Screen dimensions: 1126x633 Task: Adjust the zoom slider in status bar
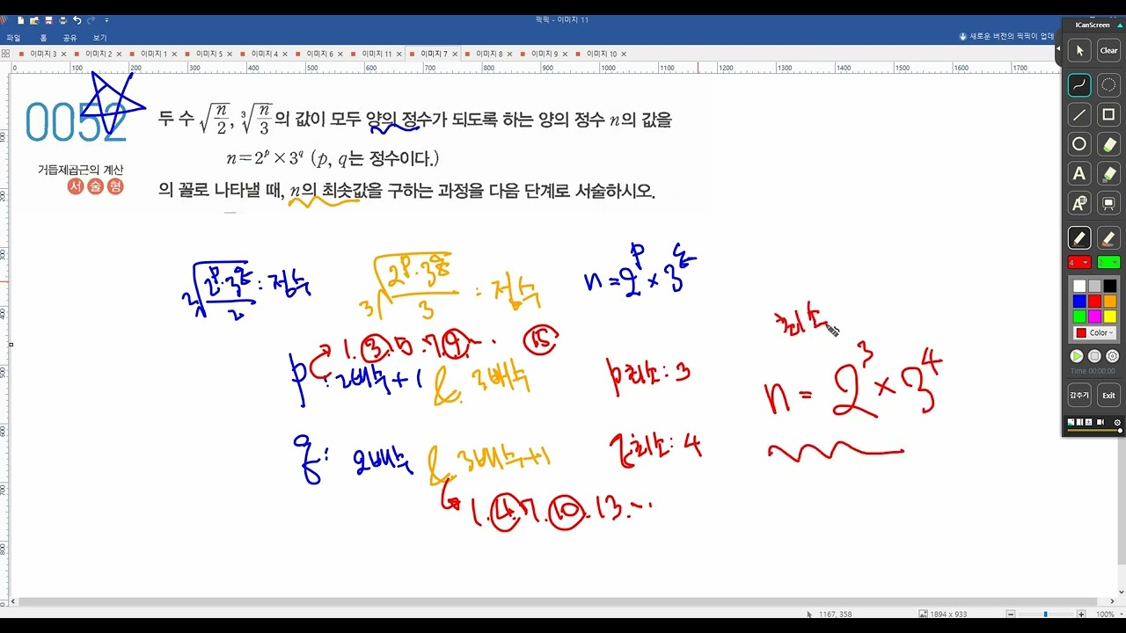[1045, 614]
